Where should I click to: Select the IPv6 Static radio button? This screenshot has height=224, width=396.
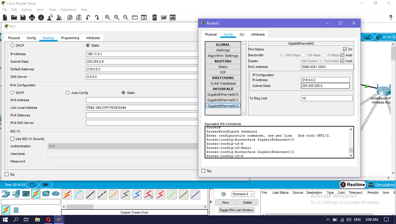pos(123,93)
